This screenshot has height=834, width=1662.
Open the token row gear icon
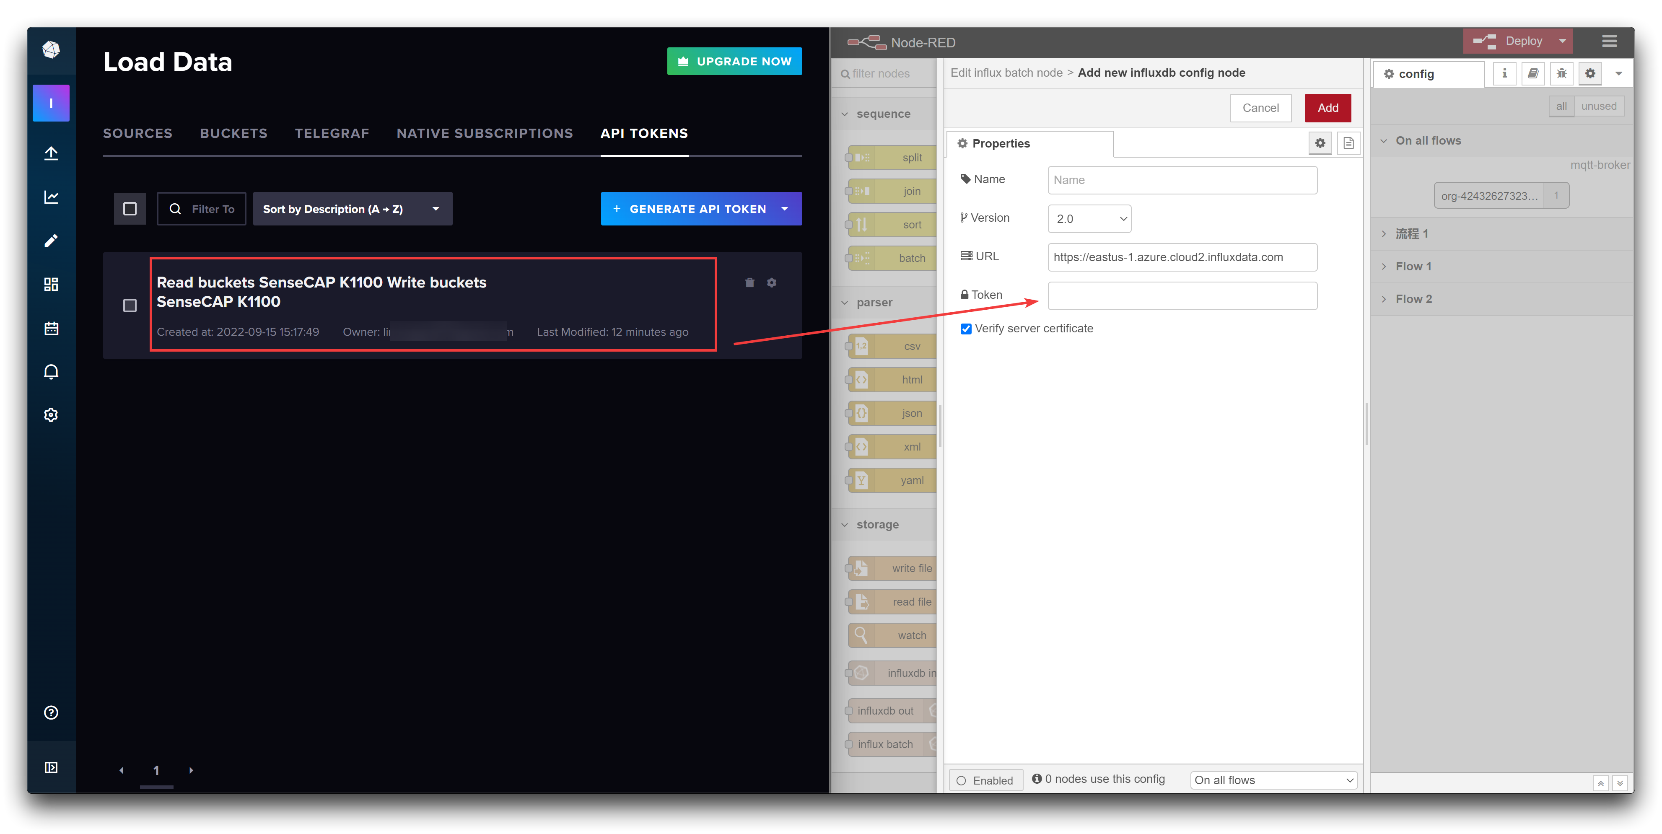pos(772,282)
